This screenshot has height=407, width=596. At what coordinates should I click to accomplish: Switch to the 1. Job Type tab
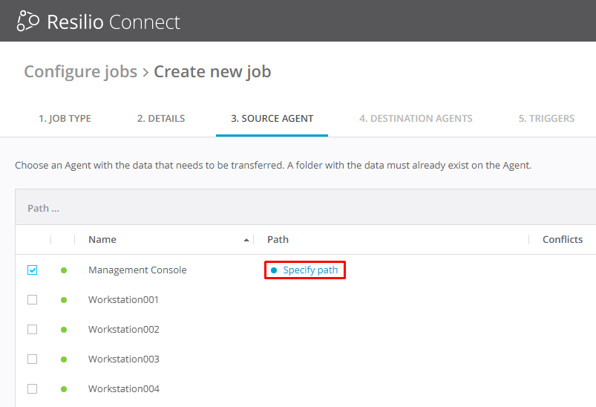65,118
